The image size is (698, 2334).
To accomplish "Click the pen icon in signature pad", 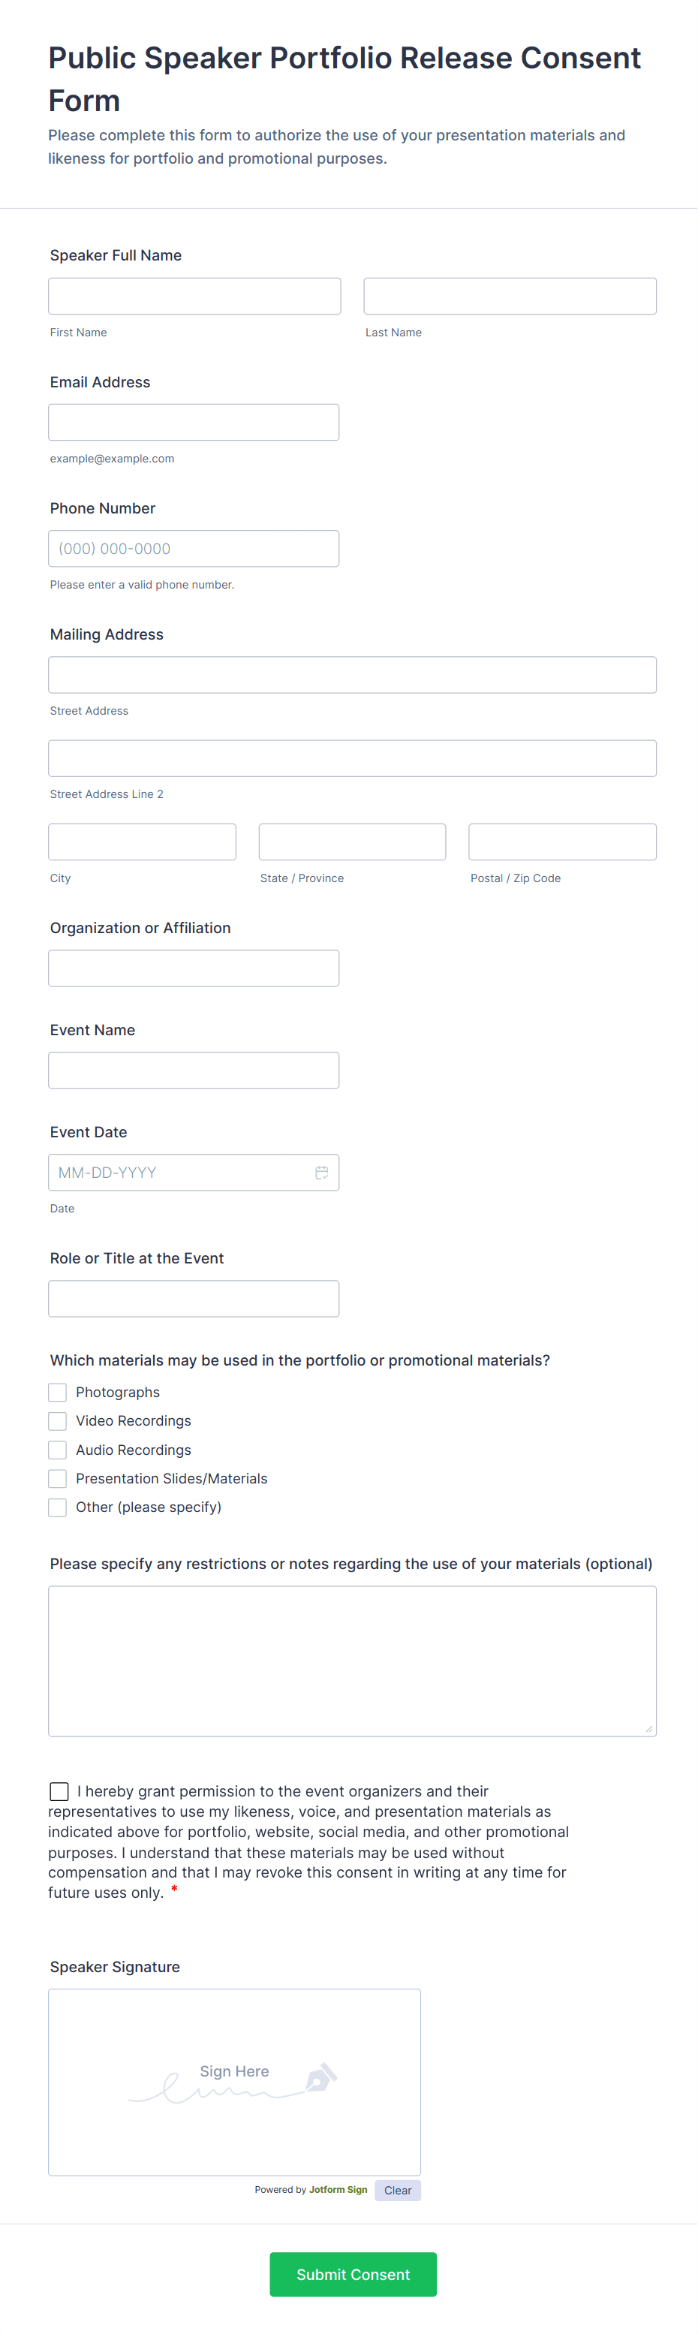I will click(x=321, y=2076).
